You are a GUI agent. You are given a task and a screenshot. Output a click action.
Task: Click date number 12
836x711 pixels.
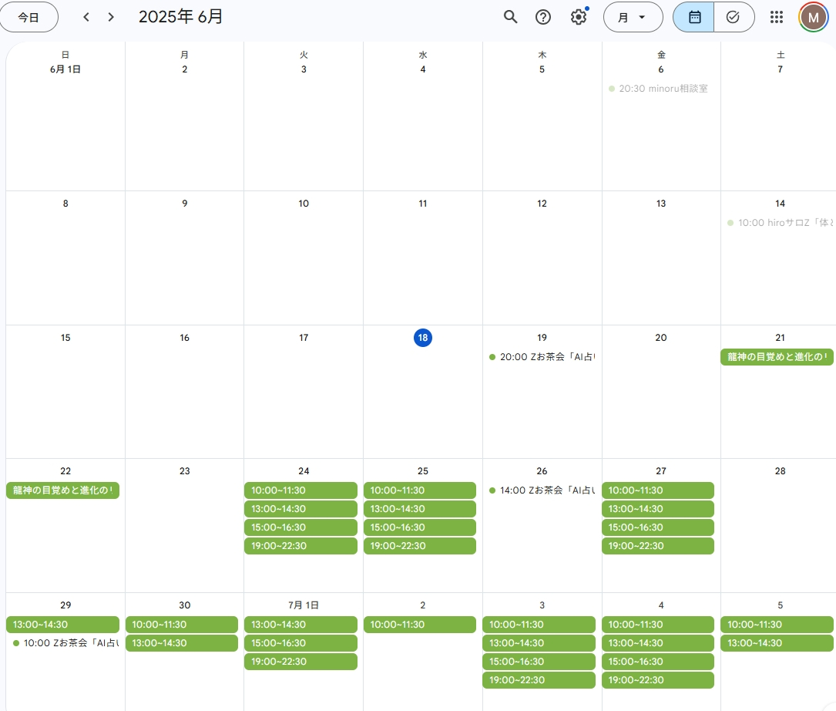(542, 204)
